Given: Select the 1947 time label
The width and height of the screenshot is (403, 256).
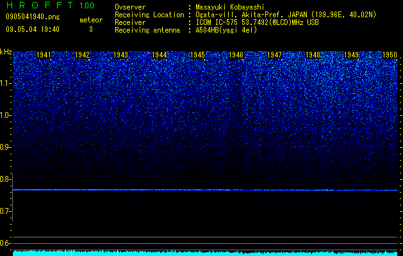Looking at the screenshot, I should tap(274, 55).
